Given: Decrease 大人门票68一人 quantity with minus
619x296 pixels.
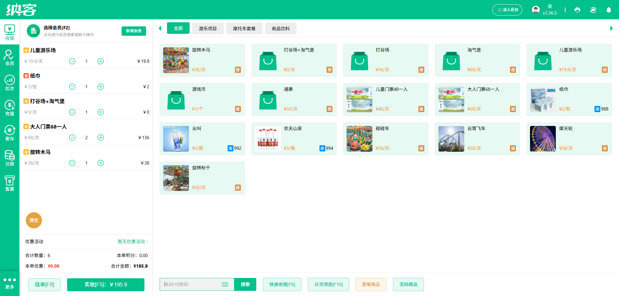Looking at the screenshot, I should pyautogui.click(x=72, y=138).
